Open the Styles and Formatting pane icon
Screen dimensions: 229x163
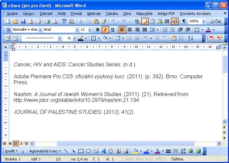8,30
